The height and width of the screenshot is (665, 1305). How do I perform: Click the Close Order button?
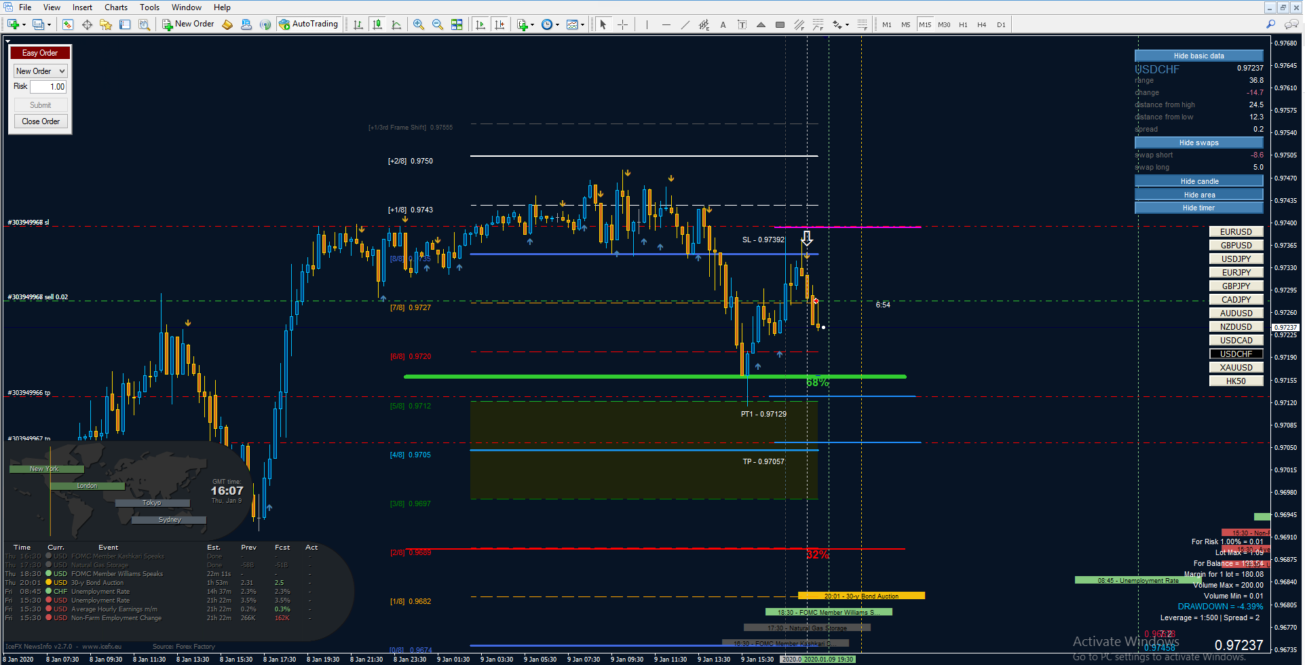41,121
